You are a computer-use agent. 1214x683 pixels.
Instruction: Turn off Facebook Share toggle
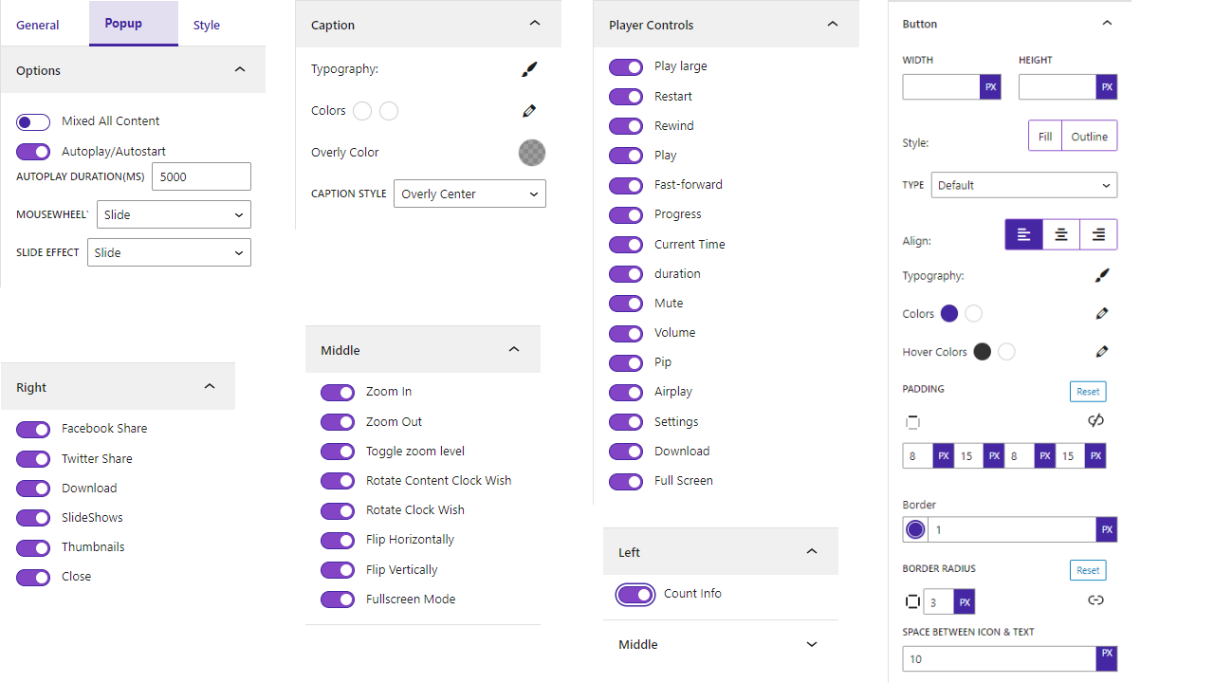[x=33, y=430]
